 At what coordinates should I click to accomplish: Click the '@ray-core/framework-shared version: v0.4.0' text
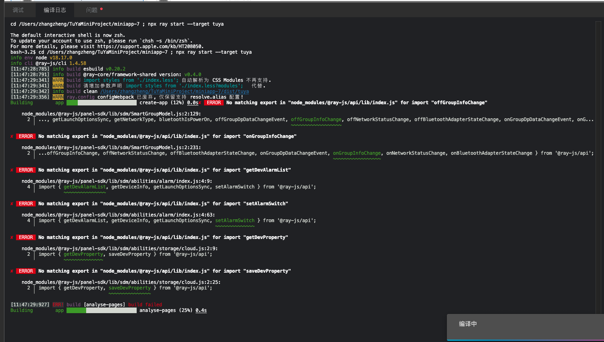tap(142, 75)
